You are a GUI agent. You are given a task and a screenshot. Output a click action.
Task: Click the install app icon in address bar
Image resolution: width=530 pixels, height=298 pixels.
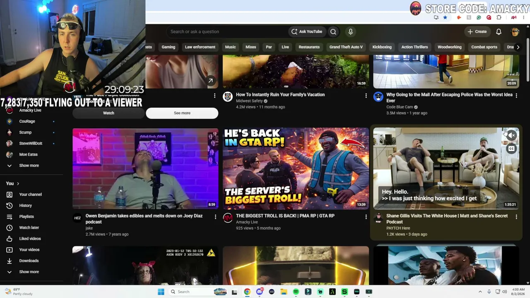tap(436, 17)
